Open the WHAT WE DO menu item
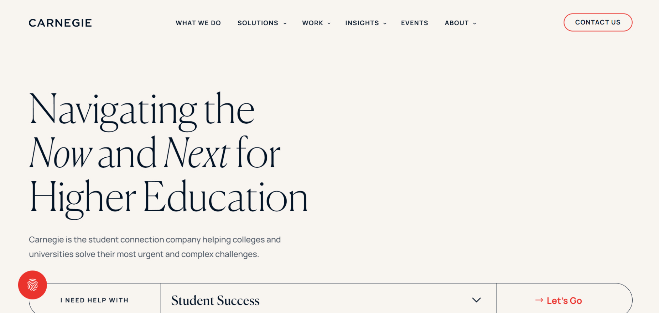 coord(198,23)
